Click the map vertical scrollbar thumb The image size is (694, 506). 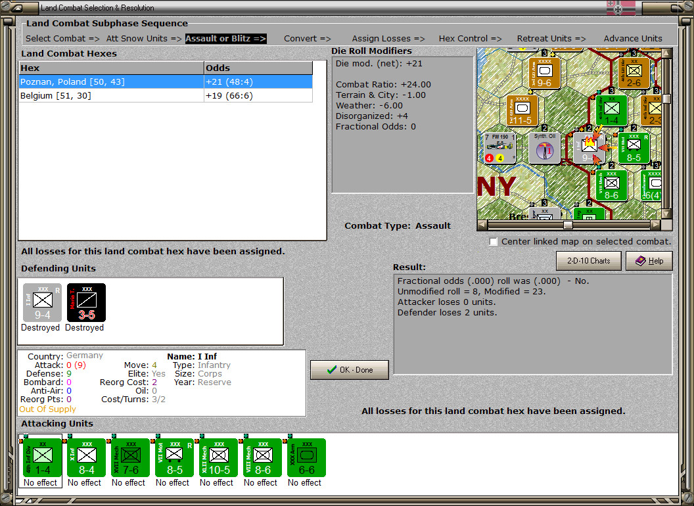point(666,99)
